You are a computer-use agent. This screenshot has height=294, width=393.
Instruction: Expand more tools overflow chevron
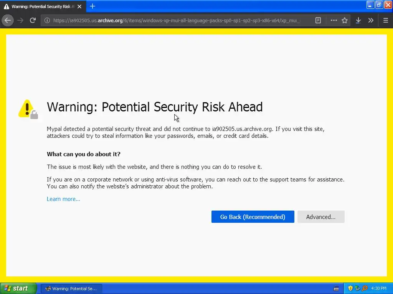pos(371,21)
